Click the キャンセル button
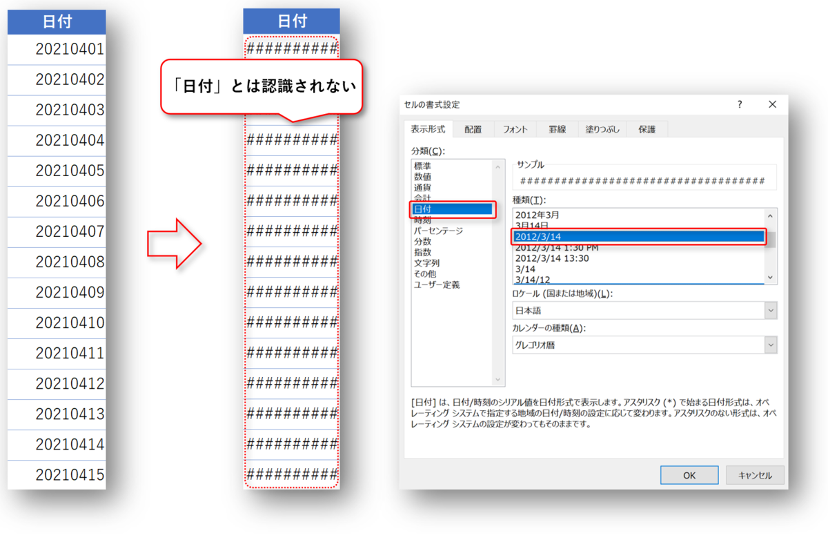This screenshot has width=828, height=540. tap(754, 474)
